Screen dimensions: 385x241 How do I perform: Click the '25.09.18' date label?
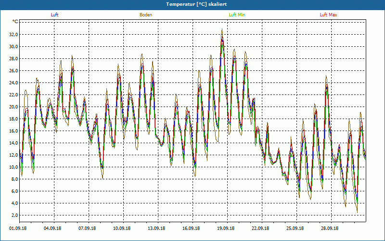tap(295, 228)
